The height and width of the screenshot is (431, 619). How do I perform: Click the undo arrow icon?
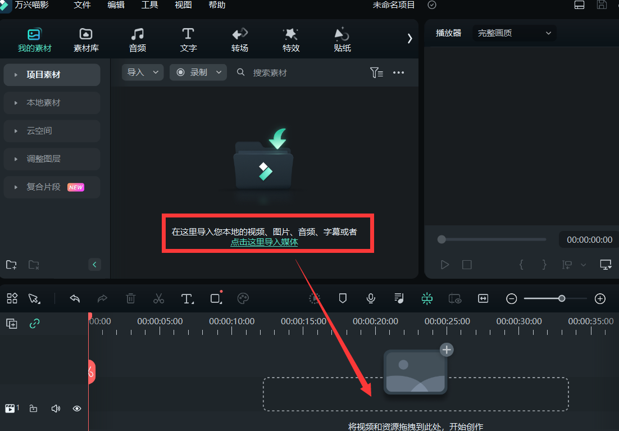tap(75, 298)
